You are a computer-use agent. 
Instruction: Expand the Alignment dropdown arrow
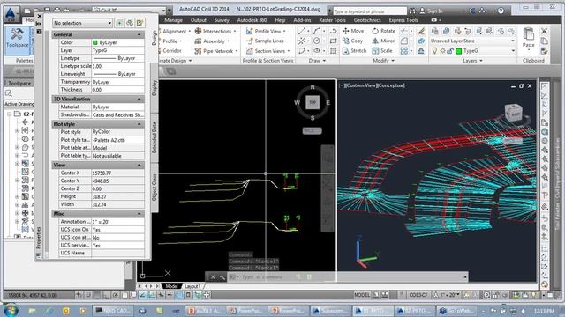tap(190, 32)
